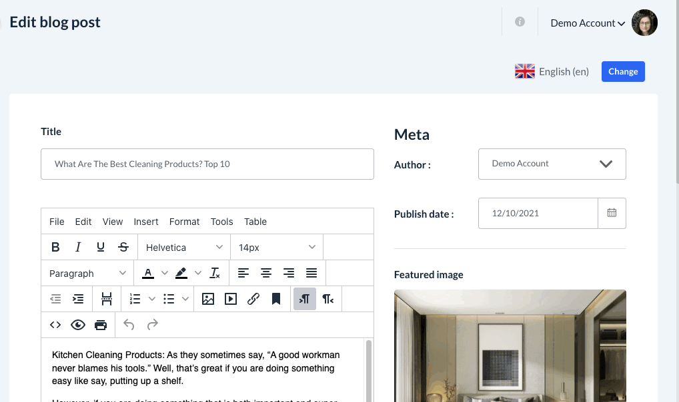The height and width of the screenshot is (402, 679).
Task: Center align the text
Action: [266, 273]
